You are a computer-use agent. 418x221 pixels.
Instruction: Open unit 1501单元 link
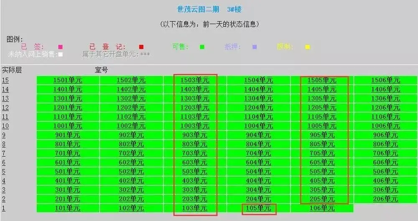coord(68,80)
